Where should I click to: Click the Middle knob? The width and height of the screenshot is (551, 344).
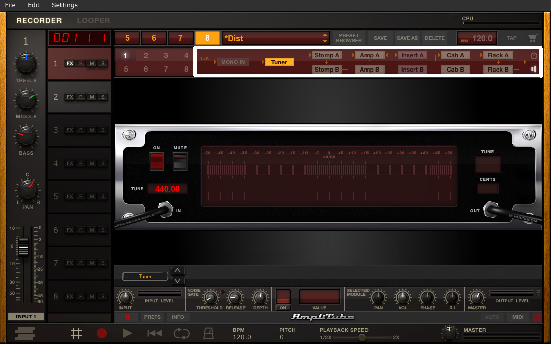click(x=26, y=100)
